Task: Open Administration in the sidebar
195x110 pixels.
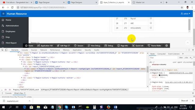Action: pyautogui.click(x=12, y=26)
